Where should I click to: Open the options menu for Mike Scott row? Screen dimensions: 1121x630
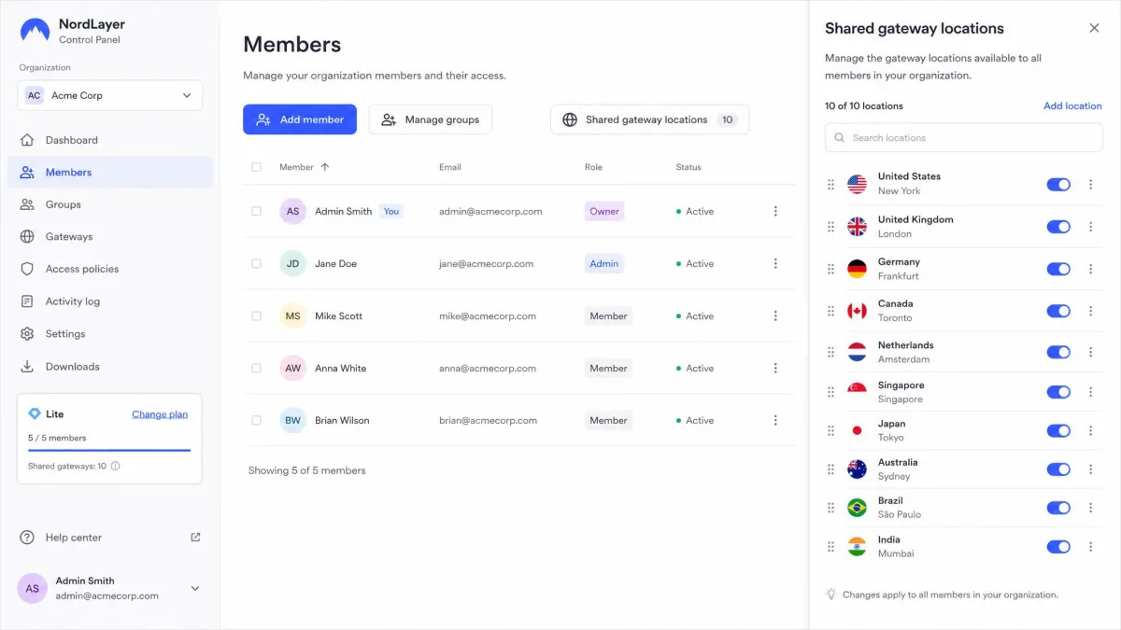[775, 316]
